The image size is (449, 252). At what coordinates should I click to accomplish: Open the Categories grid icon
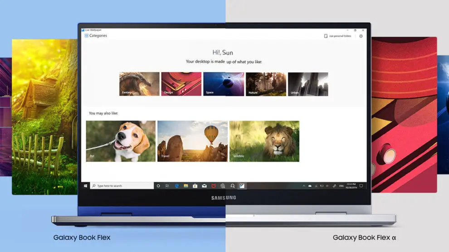pos(87,36)
